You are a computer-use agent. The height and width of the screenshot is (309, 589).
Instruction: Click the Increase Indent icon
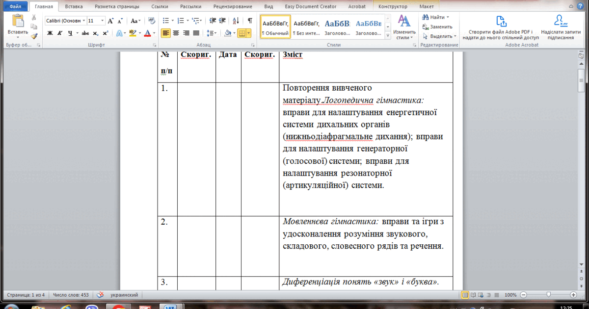pos(222,21)
